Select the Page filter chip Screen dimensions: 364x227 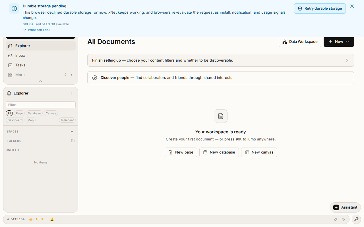(19, 113)
